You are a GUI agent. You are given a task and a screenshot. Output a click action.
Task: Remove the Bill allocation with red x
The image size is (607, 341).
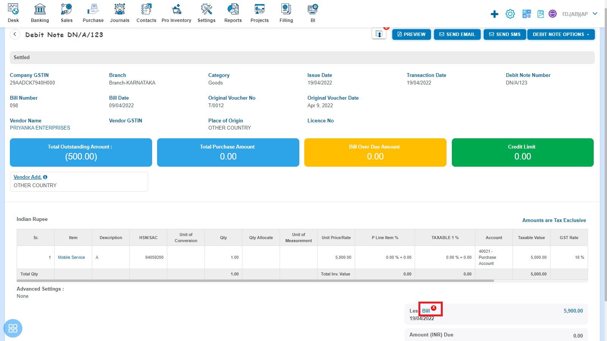[x=434, y=308]
